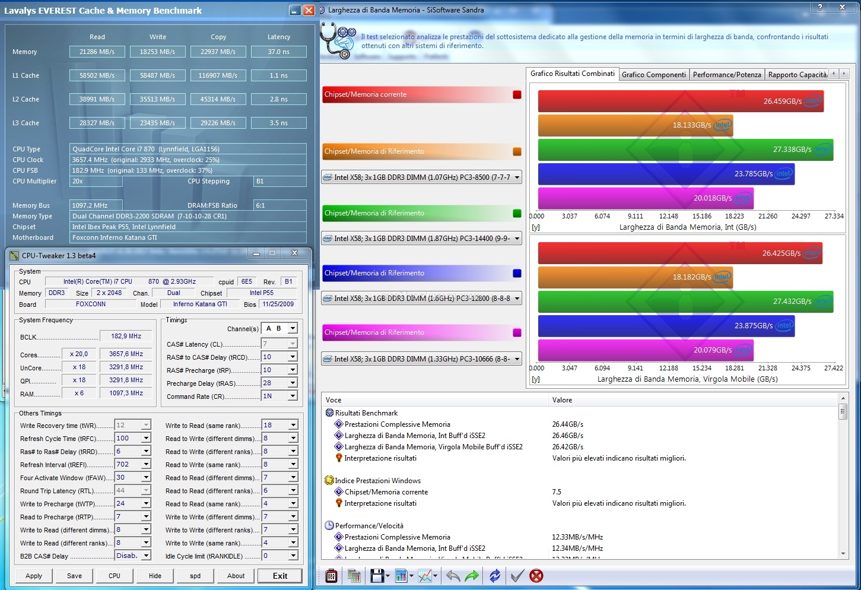Open the PC3-10666 reference memory dropdown
Screen dimensions: 861x590
click(517, 359)
